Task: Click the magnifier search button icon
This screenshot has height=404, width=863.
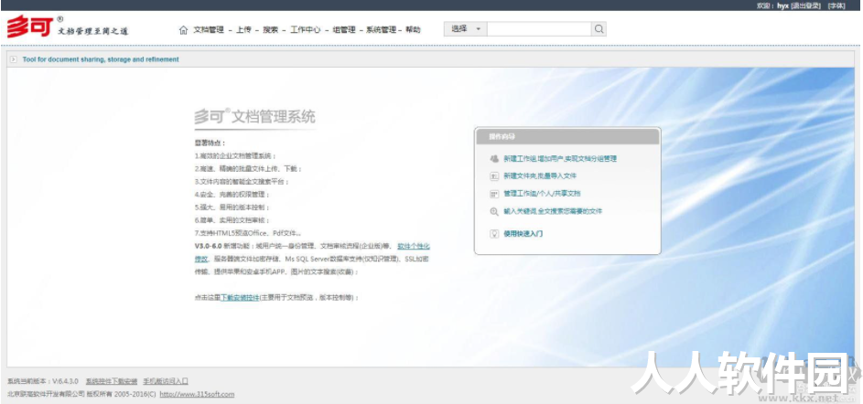Action: tap(599, 29)
